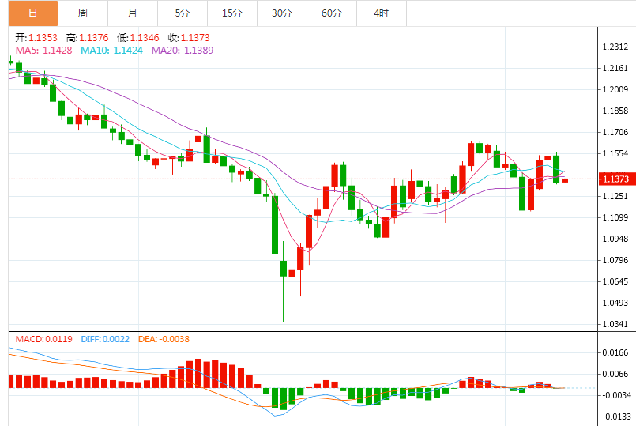Click the MA20: 1.1389 indicator label
This screenshot has height=426, width=636.
pyautogui.click(x=183, y=51)
